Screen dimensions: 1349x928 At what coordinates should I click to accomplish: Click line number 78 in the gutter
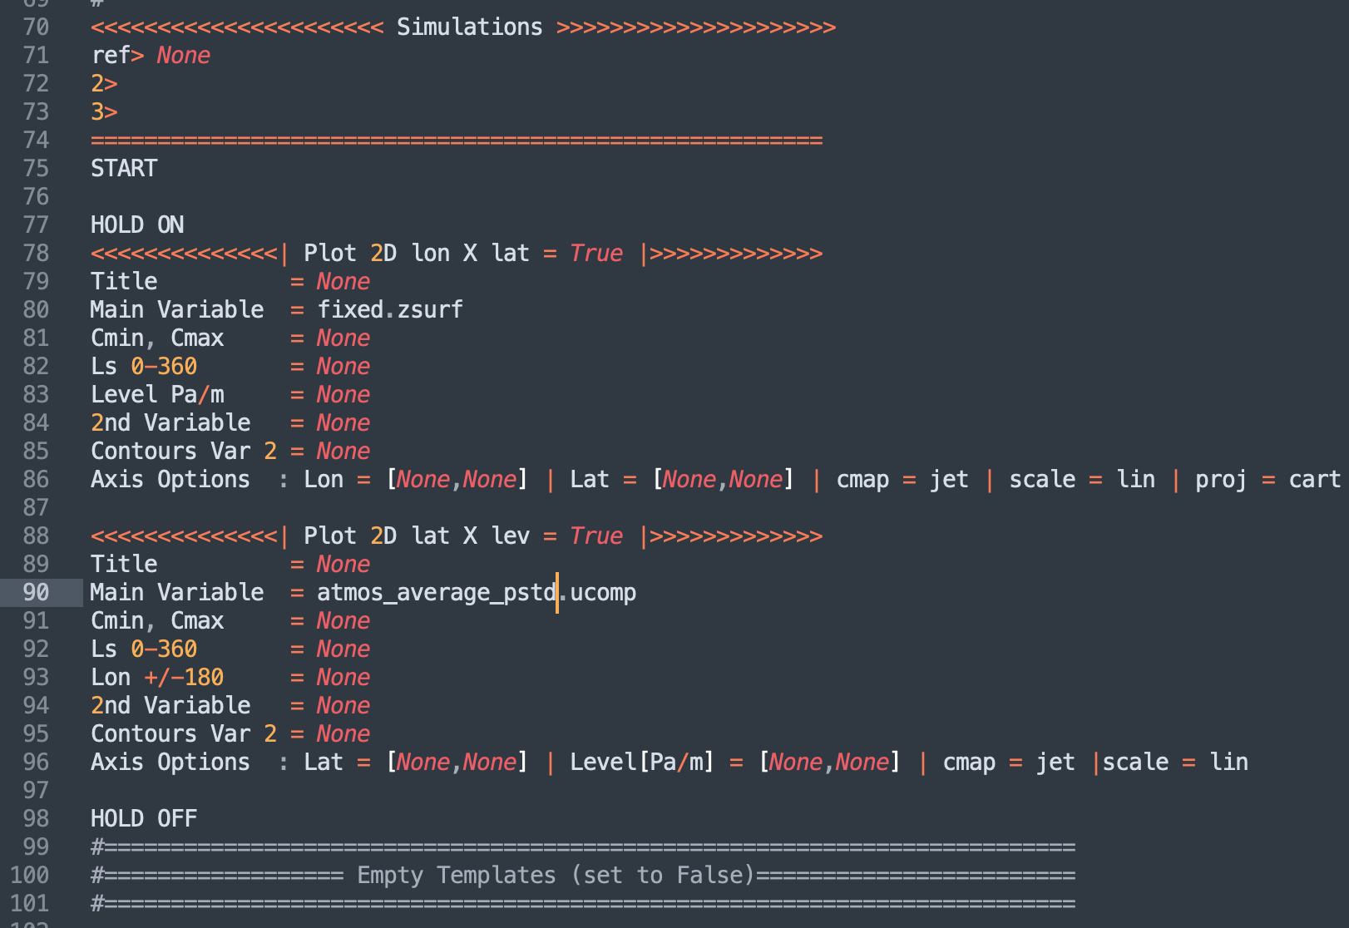[37, 254]
